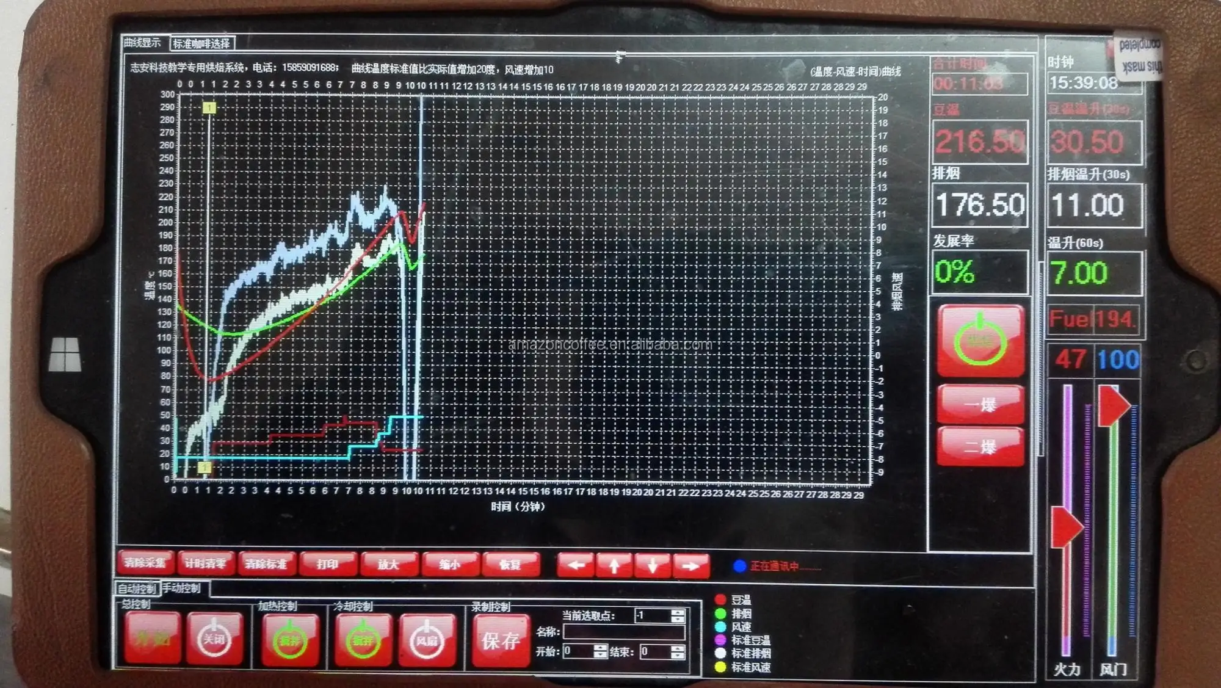Toggle the 加热控制 stir power button
The width and height of the screenshot is (1221, 688).
(290, 640)
